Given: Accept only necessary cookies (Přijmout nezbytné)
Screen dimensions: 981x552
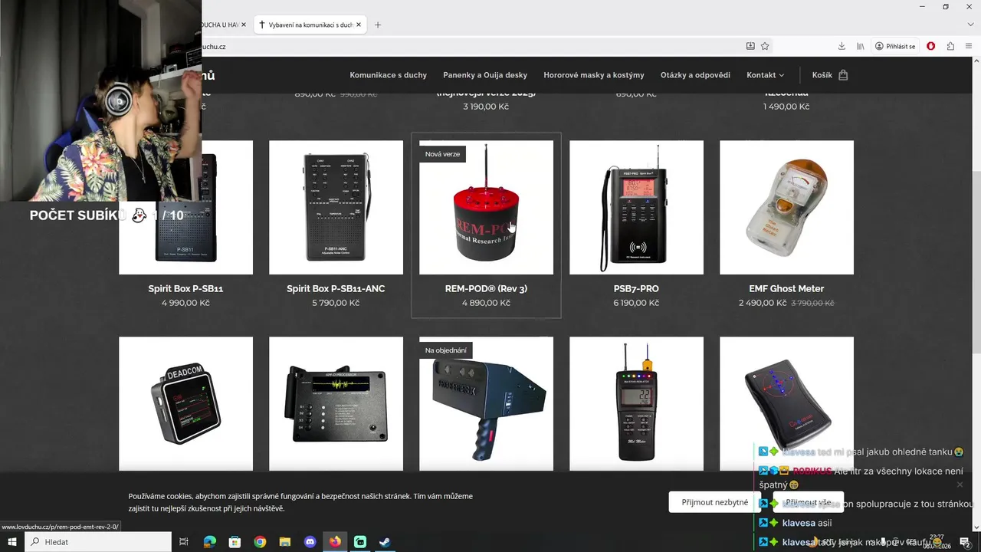Looking at the screenshot, I should point(715,502).
